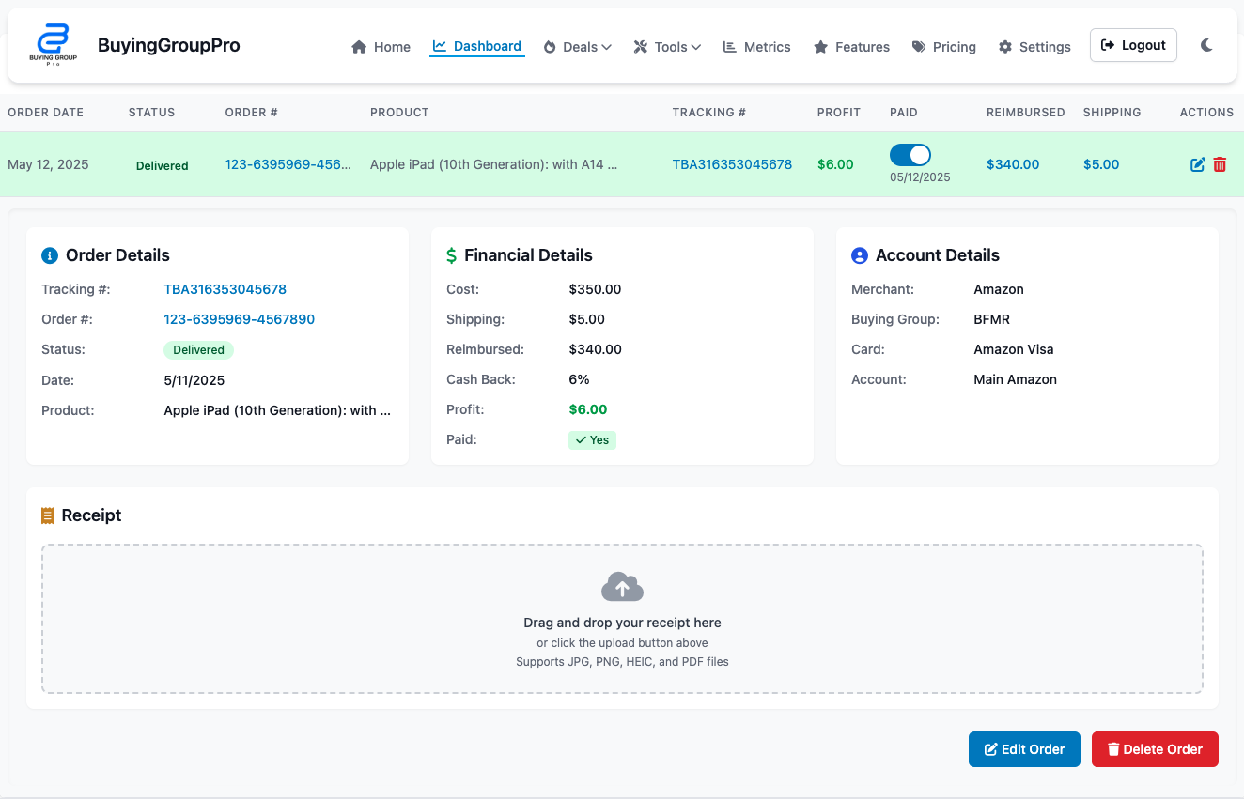This screenshot has height=800, width=1244.
Task: Click the $350.00 cost value
Action: point(595,289)
